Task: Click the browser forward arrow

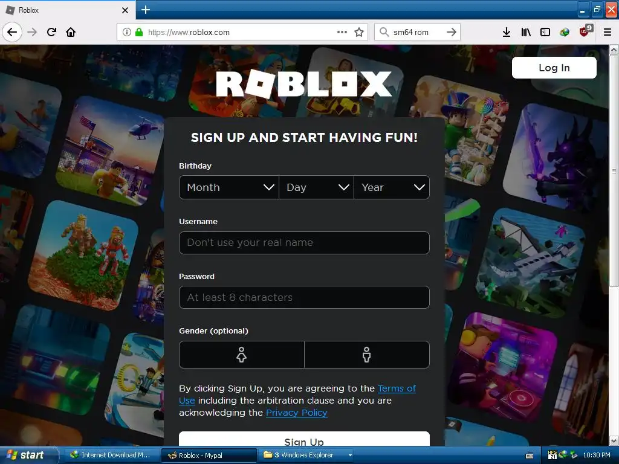Action: pyautogui.click(x=32, y=32)
